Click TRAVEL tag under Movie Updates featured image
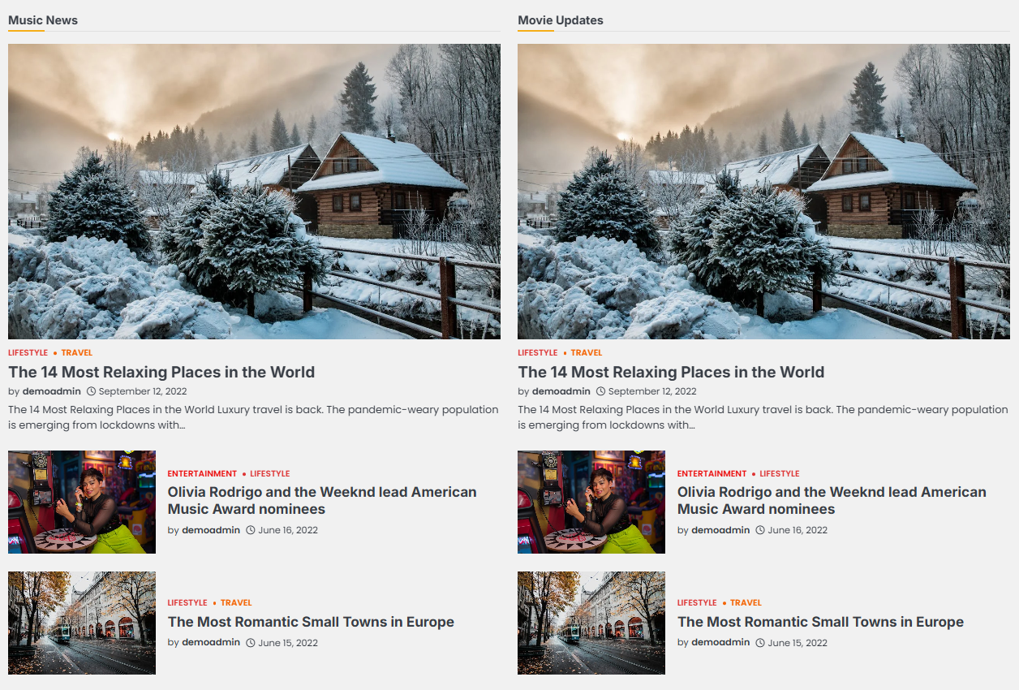1019x690 pixels. [x=587, y=353]
